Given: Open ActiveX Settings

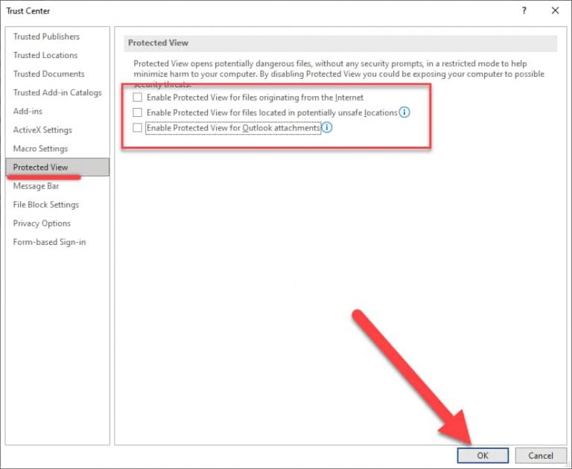Looking at the screenshot, I should (42, 130).
